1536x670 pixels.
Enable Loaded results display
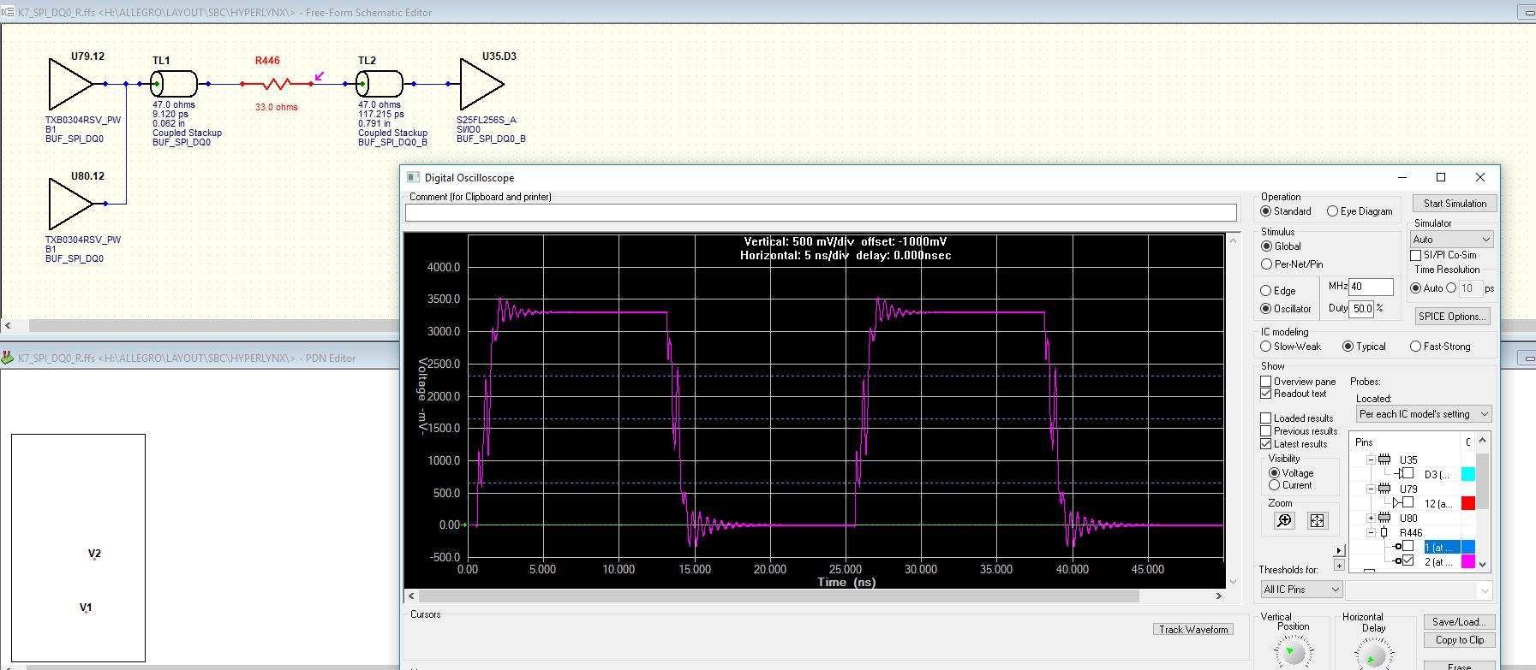point(1265,418)
